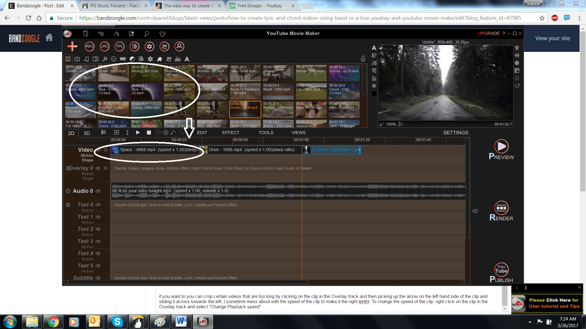
Task: Click the T-shirt skin icon in title bar
Action: pyautogui.click(x=162, y=34)
